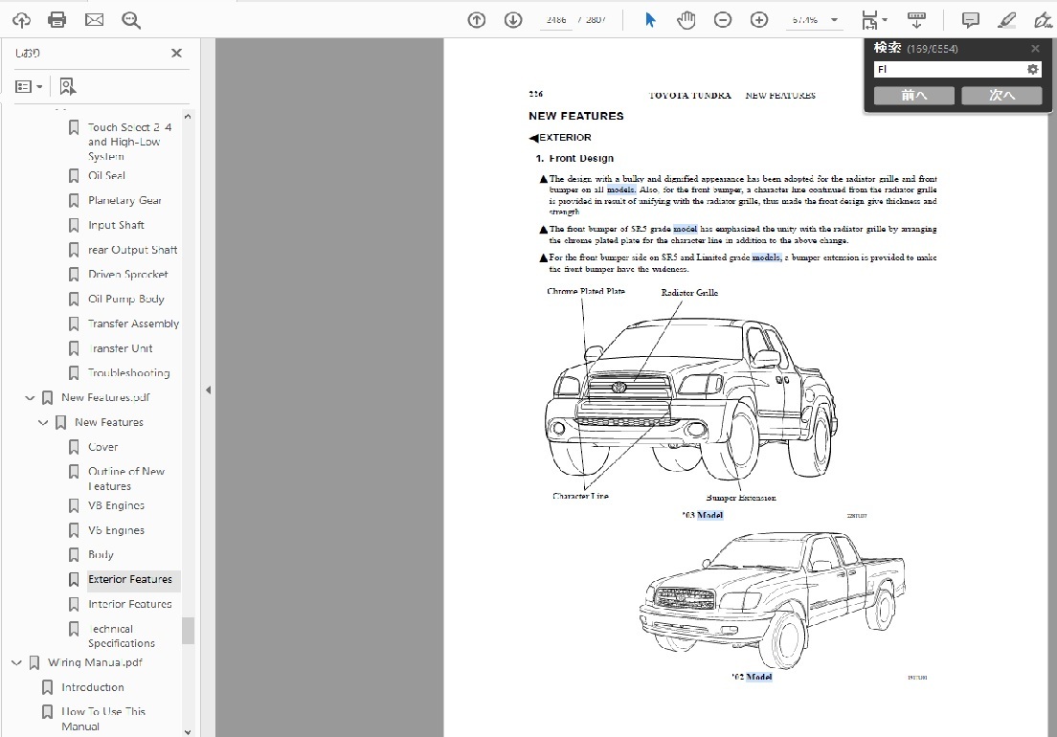Viewport: 1057px width, 737px height.
Task: Open the fit page options icon
Action: tap(873, 20)
